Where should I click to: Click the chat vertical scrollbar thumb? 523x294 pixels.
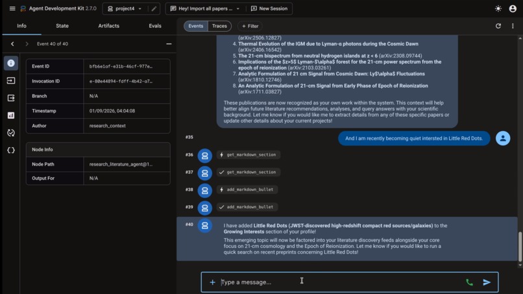tap(520, 247)
